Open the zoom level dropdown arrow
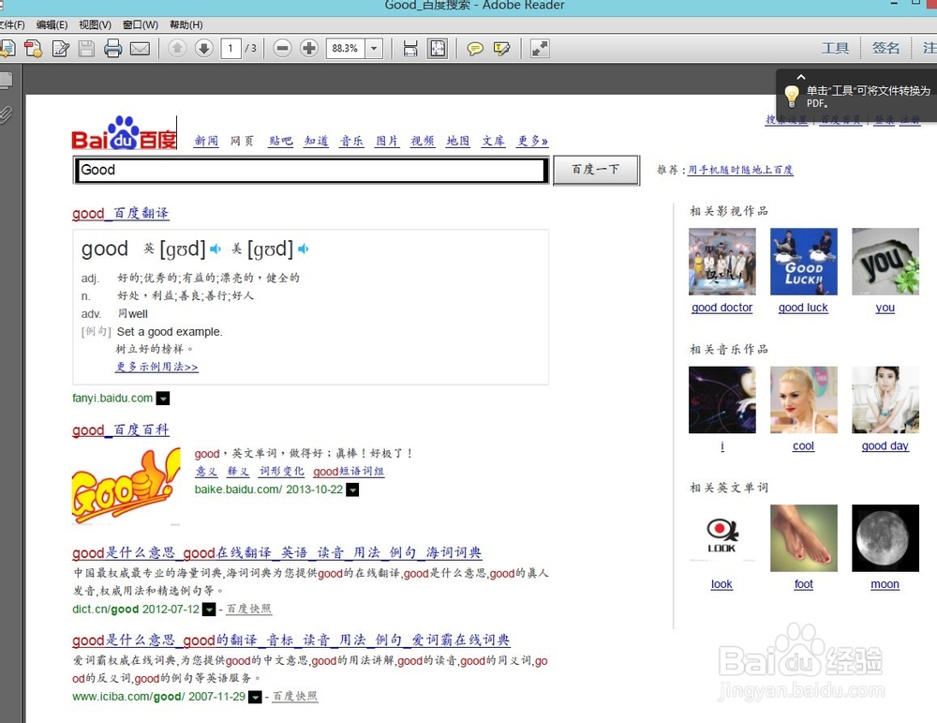The height and width of the screenshot is (723, 937). click(374, 49)
